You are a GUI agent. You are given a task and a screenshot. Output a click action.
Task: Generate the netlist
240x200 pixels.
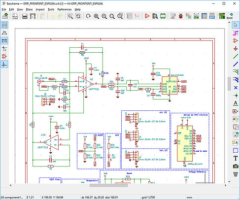tap(197, 16)
